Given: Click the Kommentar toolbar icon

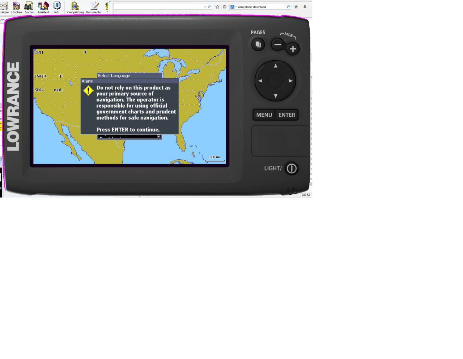Looking at the screenshot, I should [x=94, y=6].
